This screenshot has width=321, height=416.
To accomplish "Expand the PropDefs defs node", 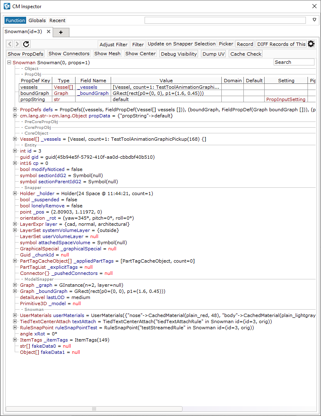I will click(x=15, y=110).
